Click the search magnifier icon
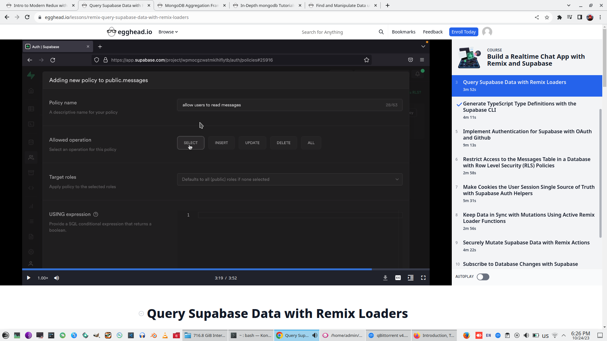 pos(381,32)
